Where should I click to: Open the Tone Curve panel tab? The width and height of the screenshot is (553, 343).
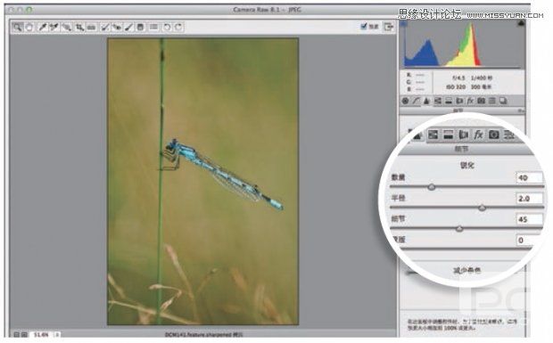coord(417,101)
